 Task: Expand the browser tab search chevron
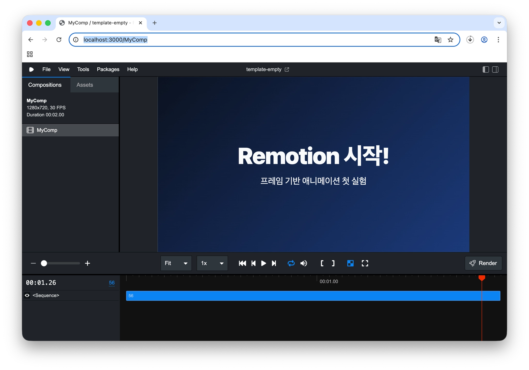pyautogui.click(x=499, y=23)
